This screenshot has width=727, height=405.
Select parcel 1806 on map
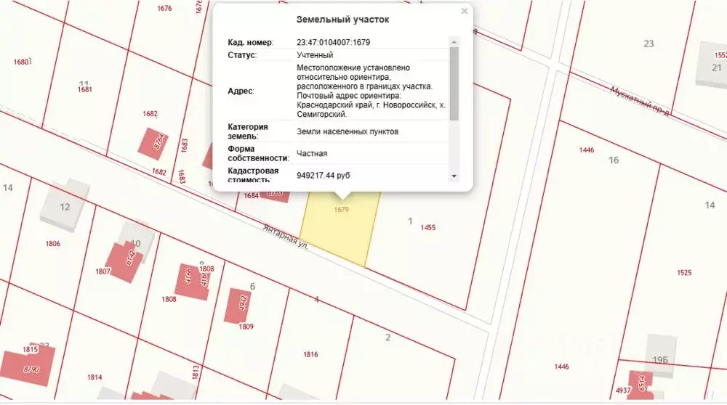pyautogui.click(x=52, y=244)
